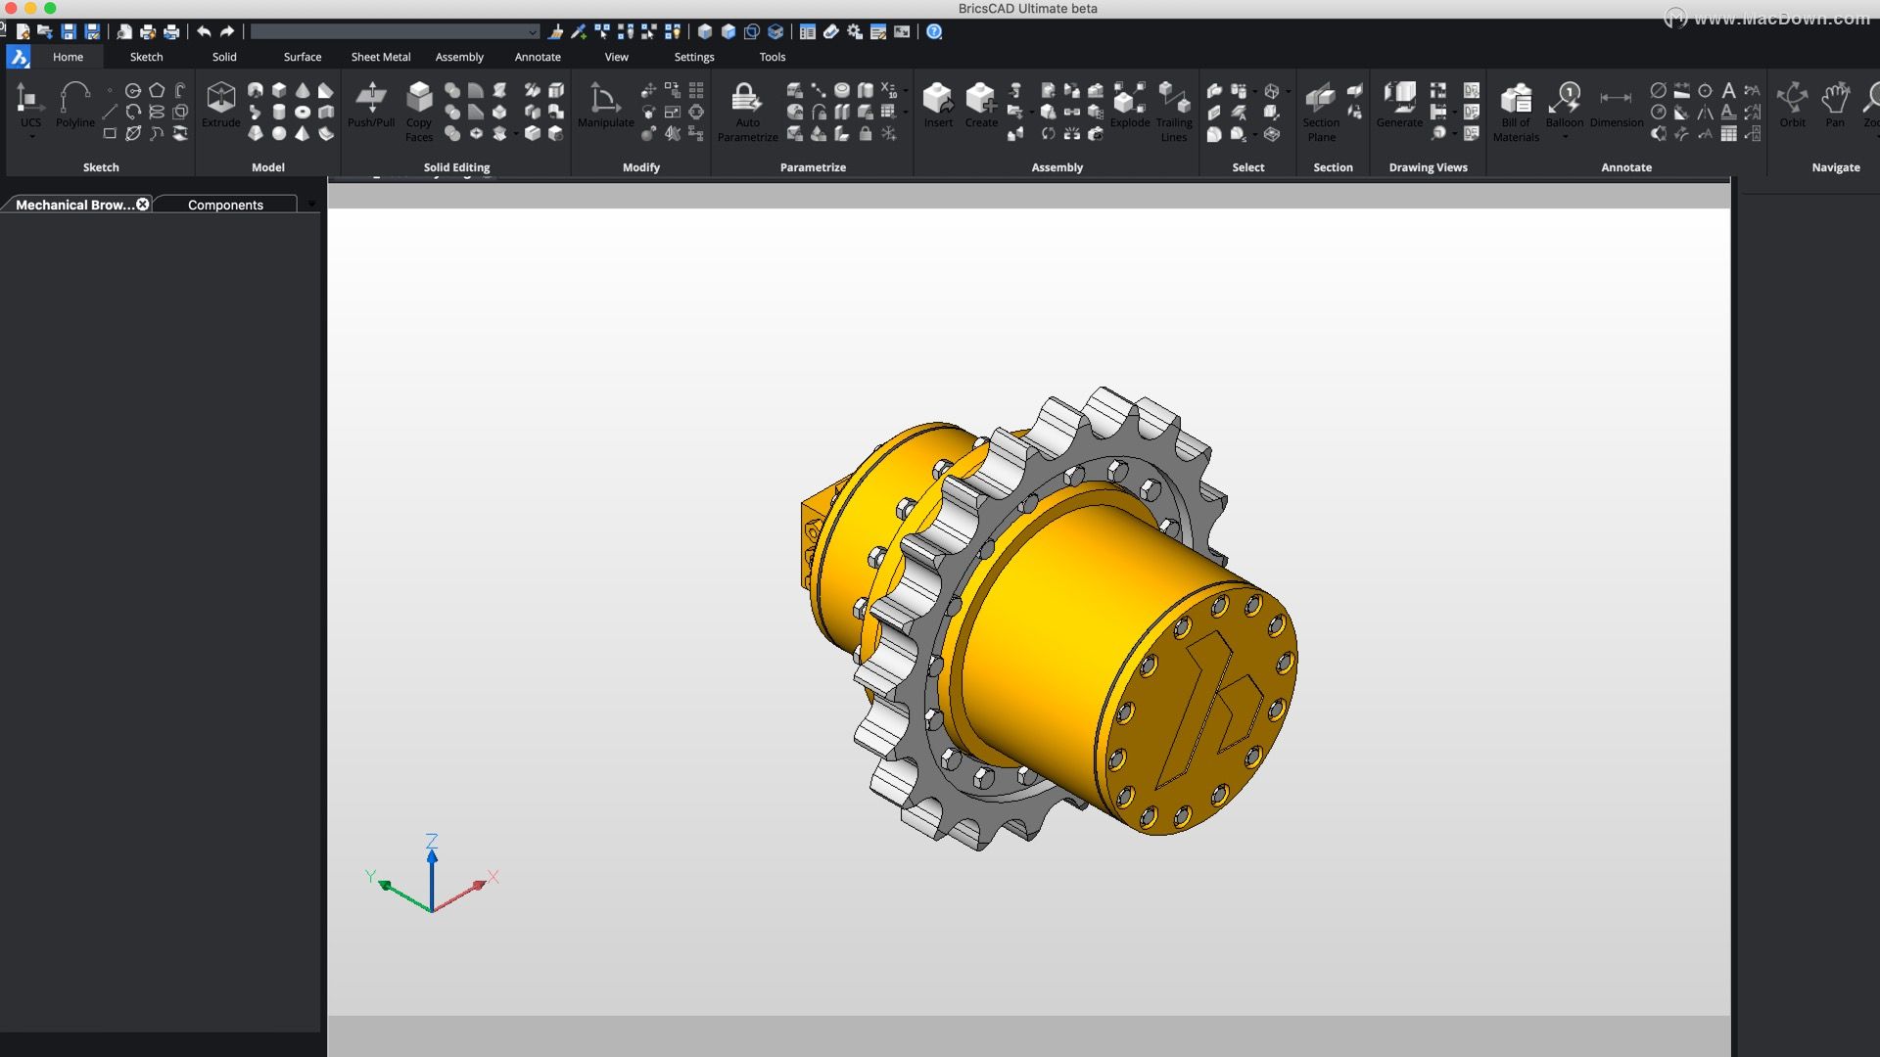Activate the Manipulate tool
This screenshot has width=1880, height=1057.
point(604,104)
